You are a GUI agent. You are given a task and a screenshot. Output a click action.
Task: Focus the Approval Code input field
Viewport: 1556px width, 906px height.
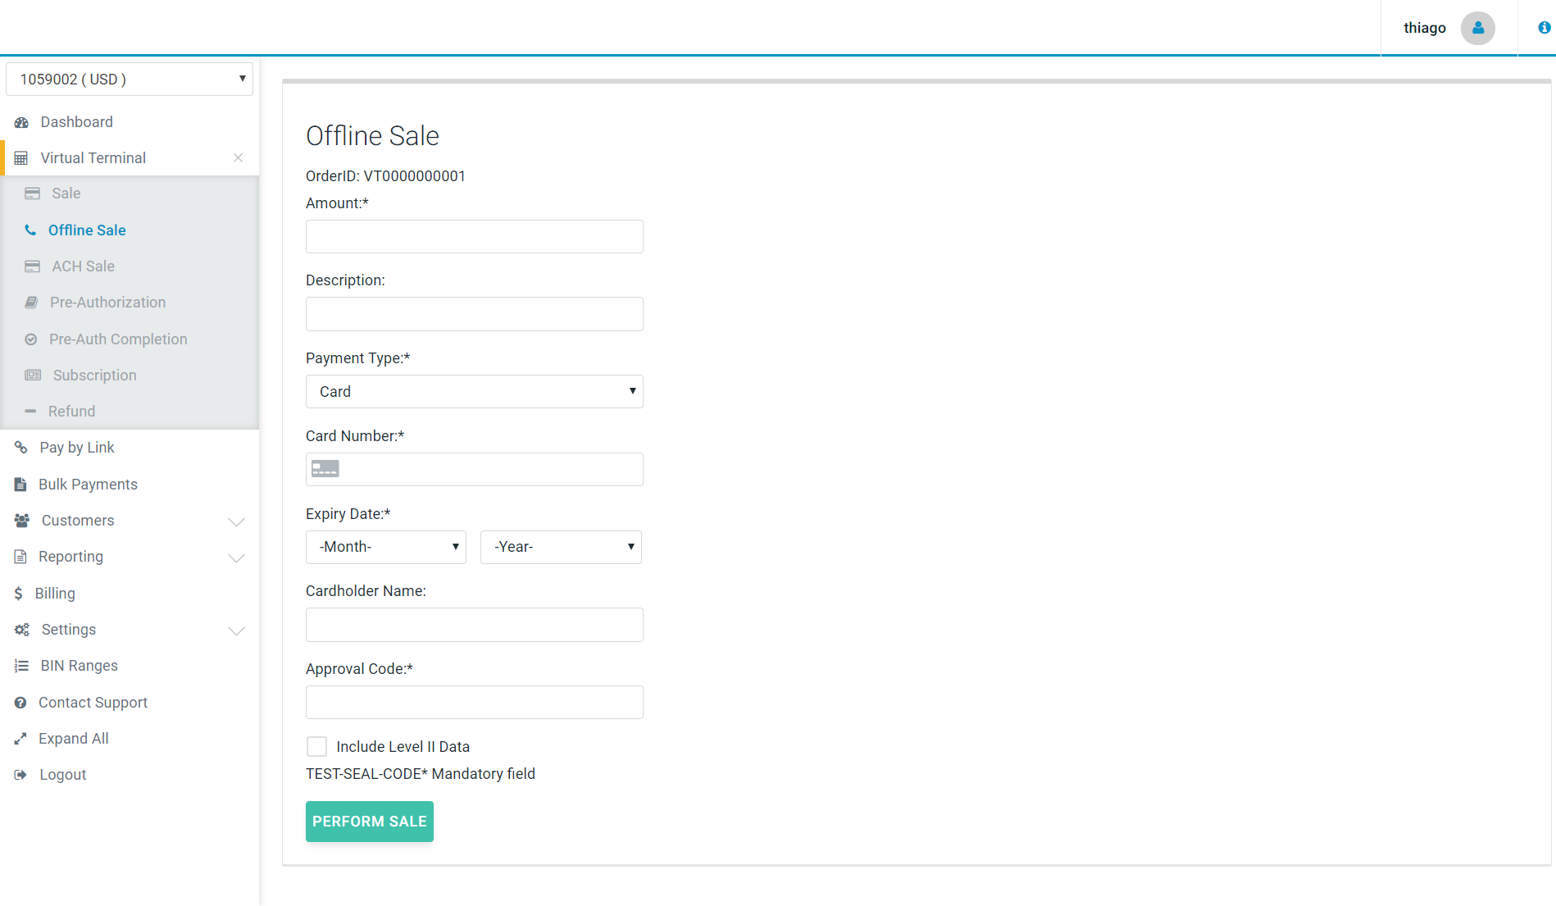474,703
